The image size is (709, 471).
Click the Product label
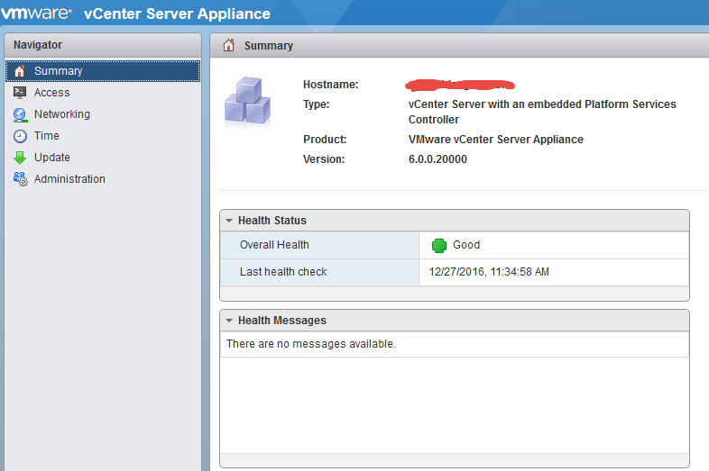pos(325,139)
